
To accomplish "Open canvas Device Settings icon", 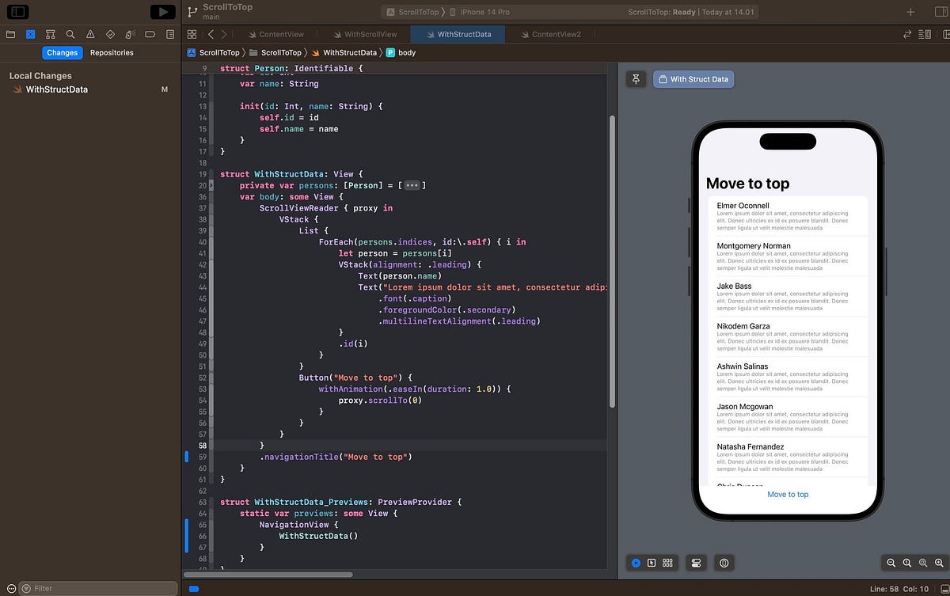I will (696, 563).
